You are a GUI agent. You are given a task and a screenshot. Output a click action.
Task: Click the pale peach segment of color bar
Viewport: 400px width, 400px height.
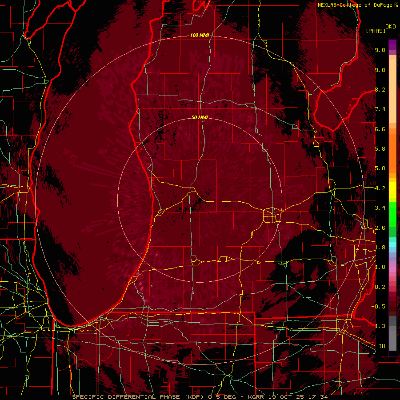click(x=392, y=92)
